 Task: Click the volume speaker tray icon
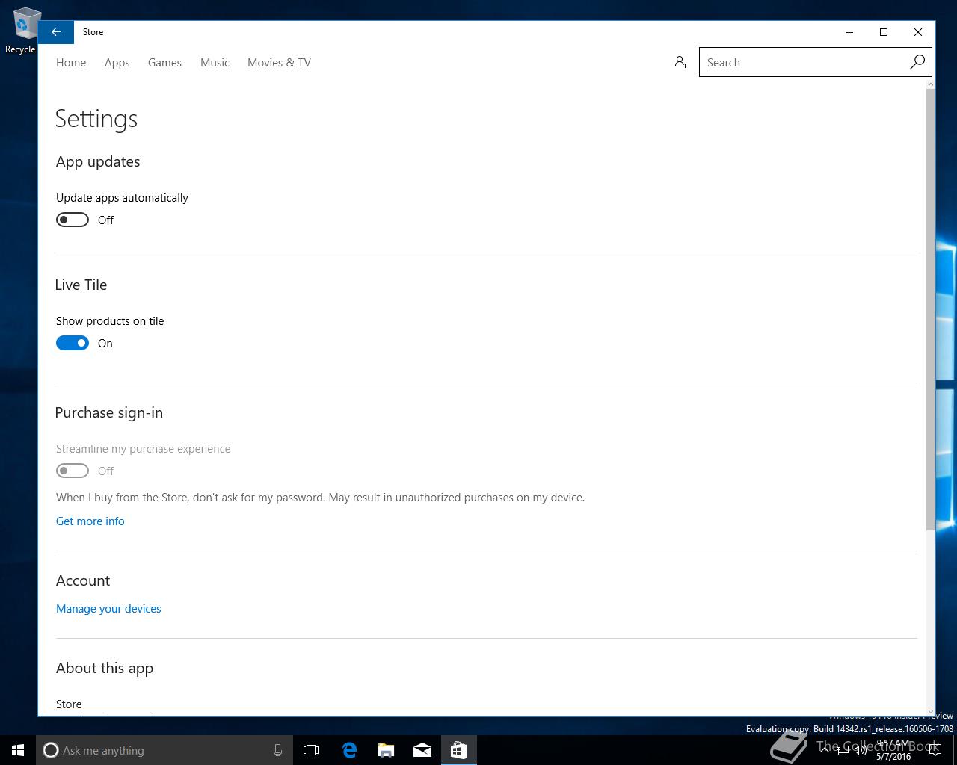[861, 751]
